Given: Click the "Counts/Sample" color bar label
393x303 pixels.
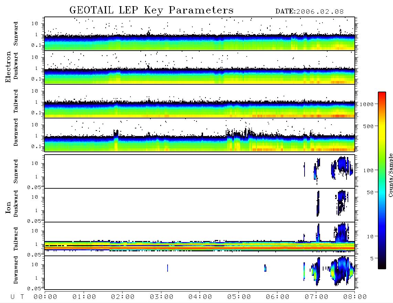Looking at the screenshot, I should point(390,175).
